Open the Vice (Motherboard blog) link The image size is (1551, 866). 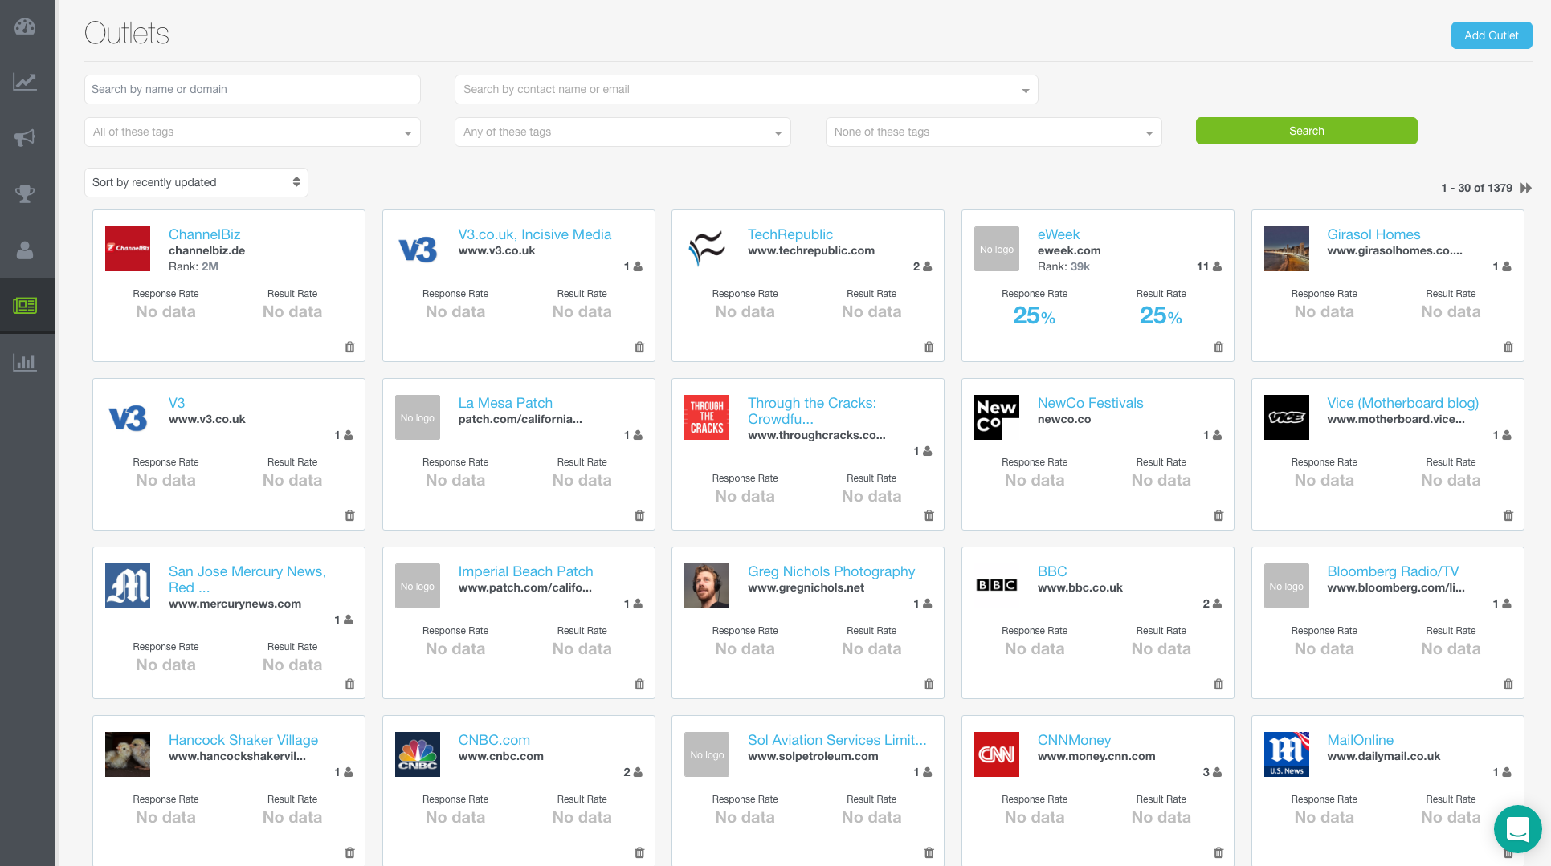1402,403
